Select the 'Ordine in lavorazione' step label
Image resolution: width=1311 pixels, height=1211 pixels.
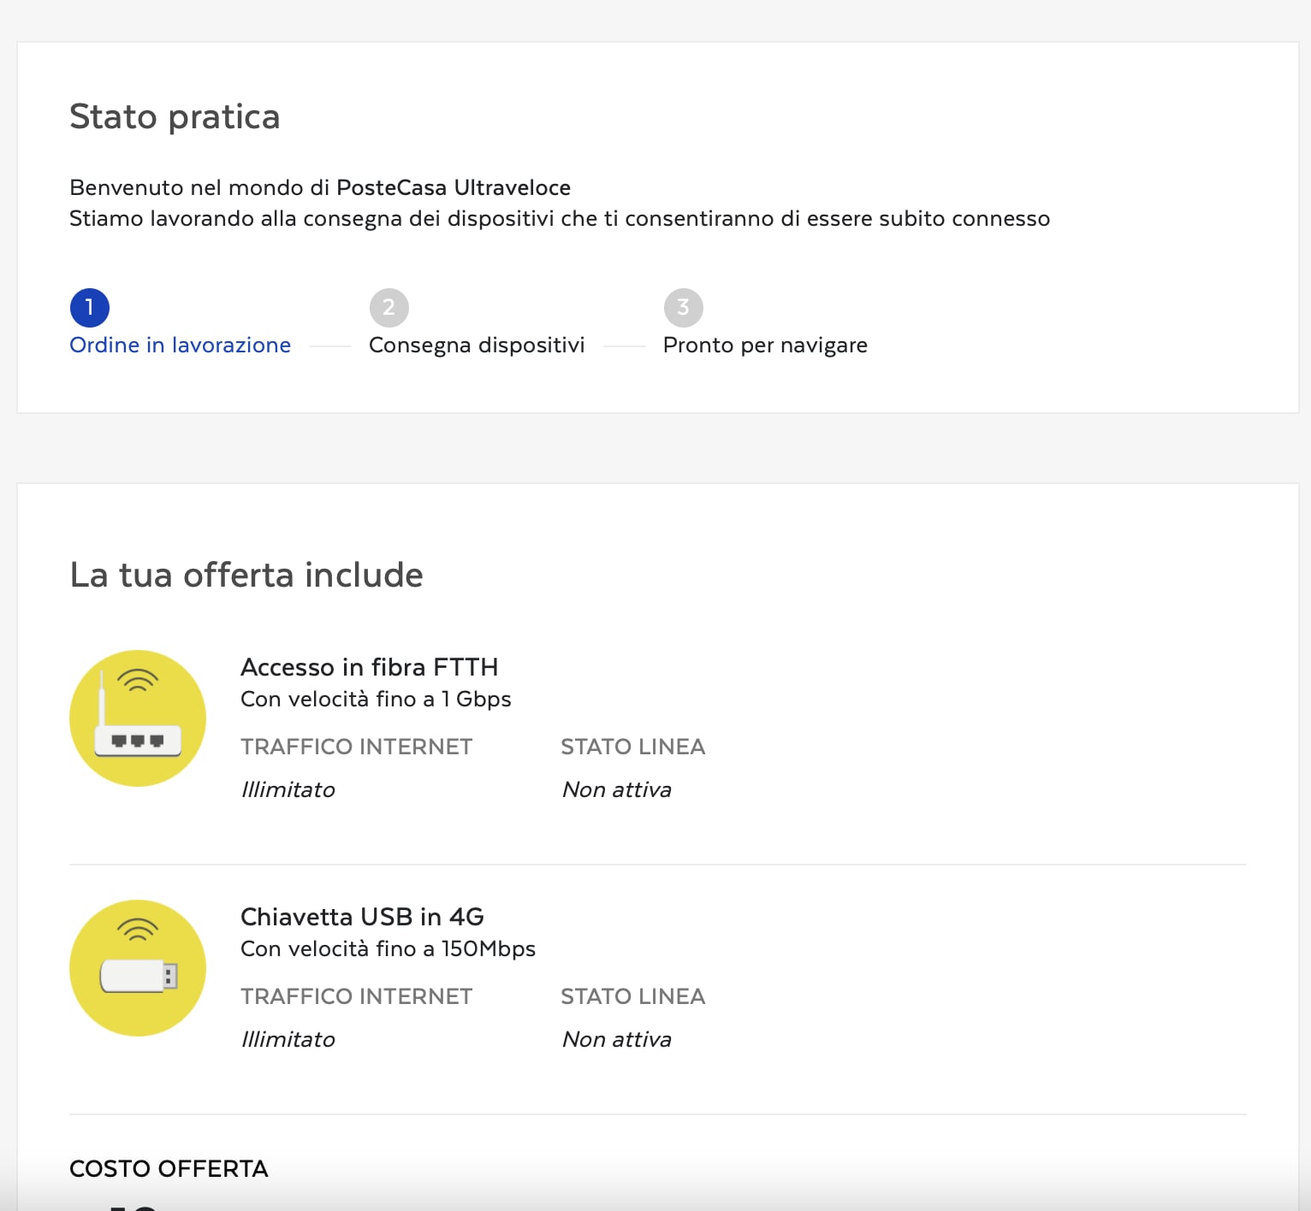coord(180,346)
